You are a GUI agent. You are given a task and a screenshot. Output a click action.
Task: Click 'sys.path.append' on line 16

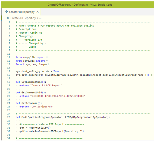(27, 75)
